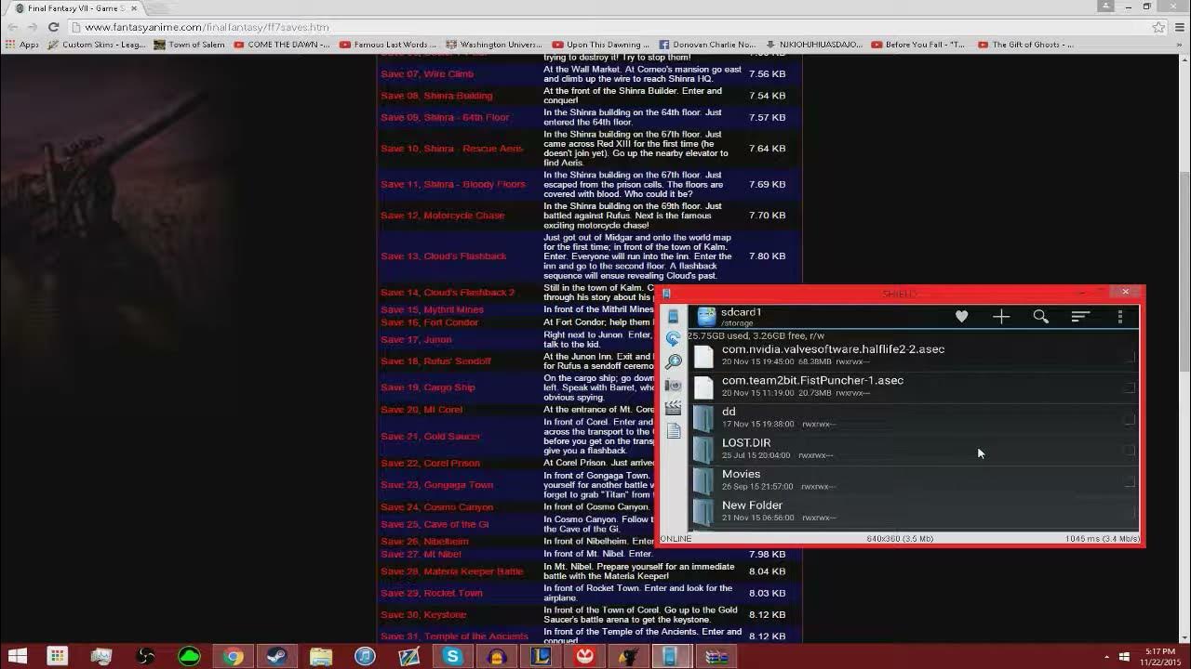1191x669 pixels.
Task: Open Save 28, Materia Keeper Battle link
Action: point(452,571)
